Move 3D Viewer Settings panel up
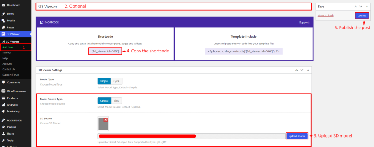The image size is (374, 147). 297,70
